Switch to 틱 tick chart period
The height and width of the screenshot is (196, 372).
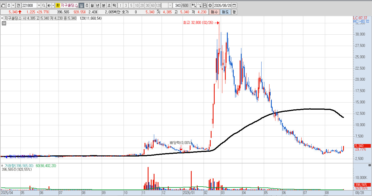(114, 5)
